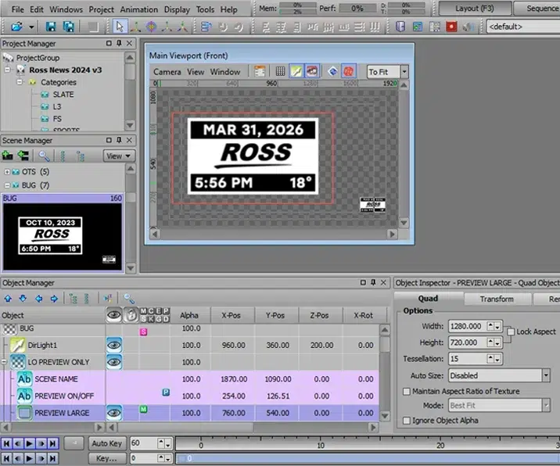Toggle visibility of PREVIEW LARGE
This screenshot has height=466, width=560.
coord(114,413)
